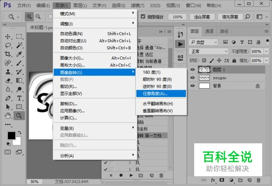Hide the sougou layer
The image size is (272, 186).
tap(193, 78)
